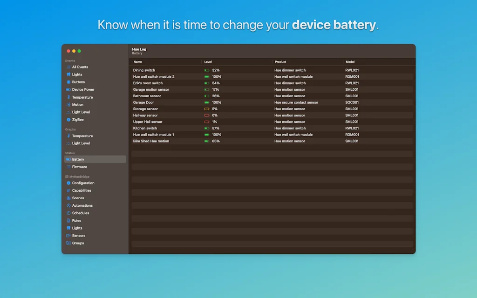Select Device Power in the sidebar

81,89
